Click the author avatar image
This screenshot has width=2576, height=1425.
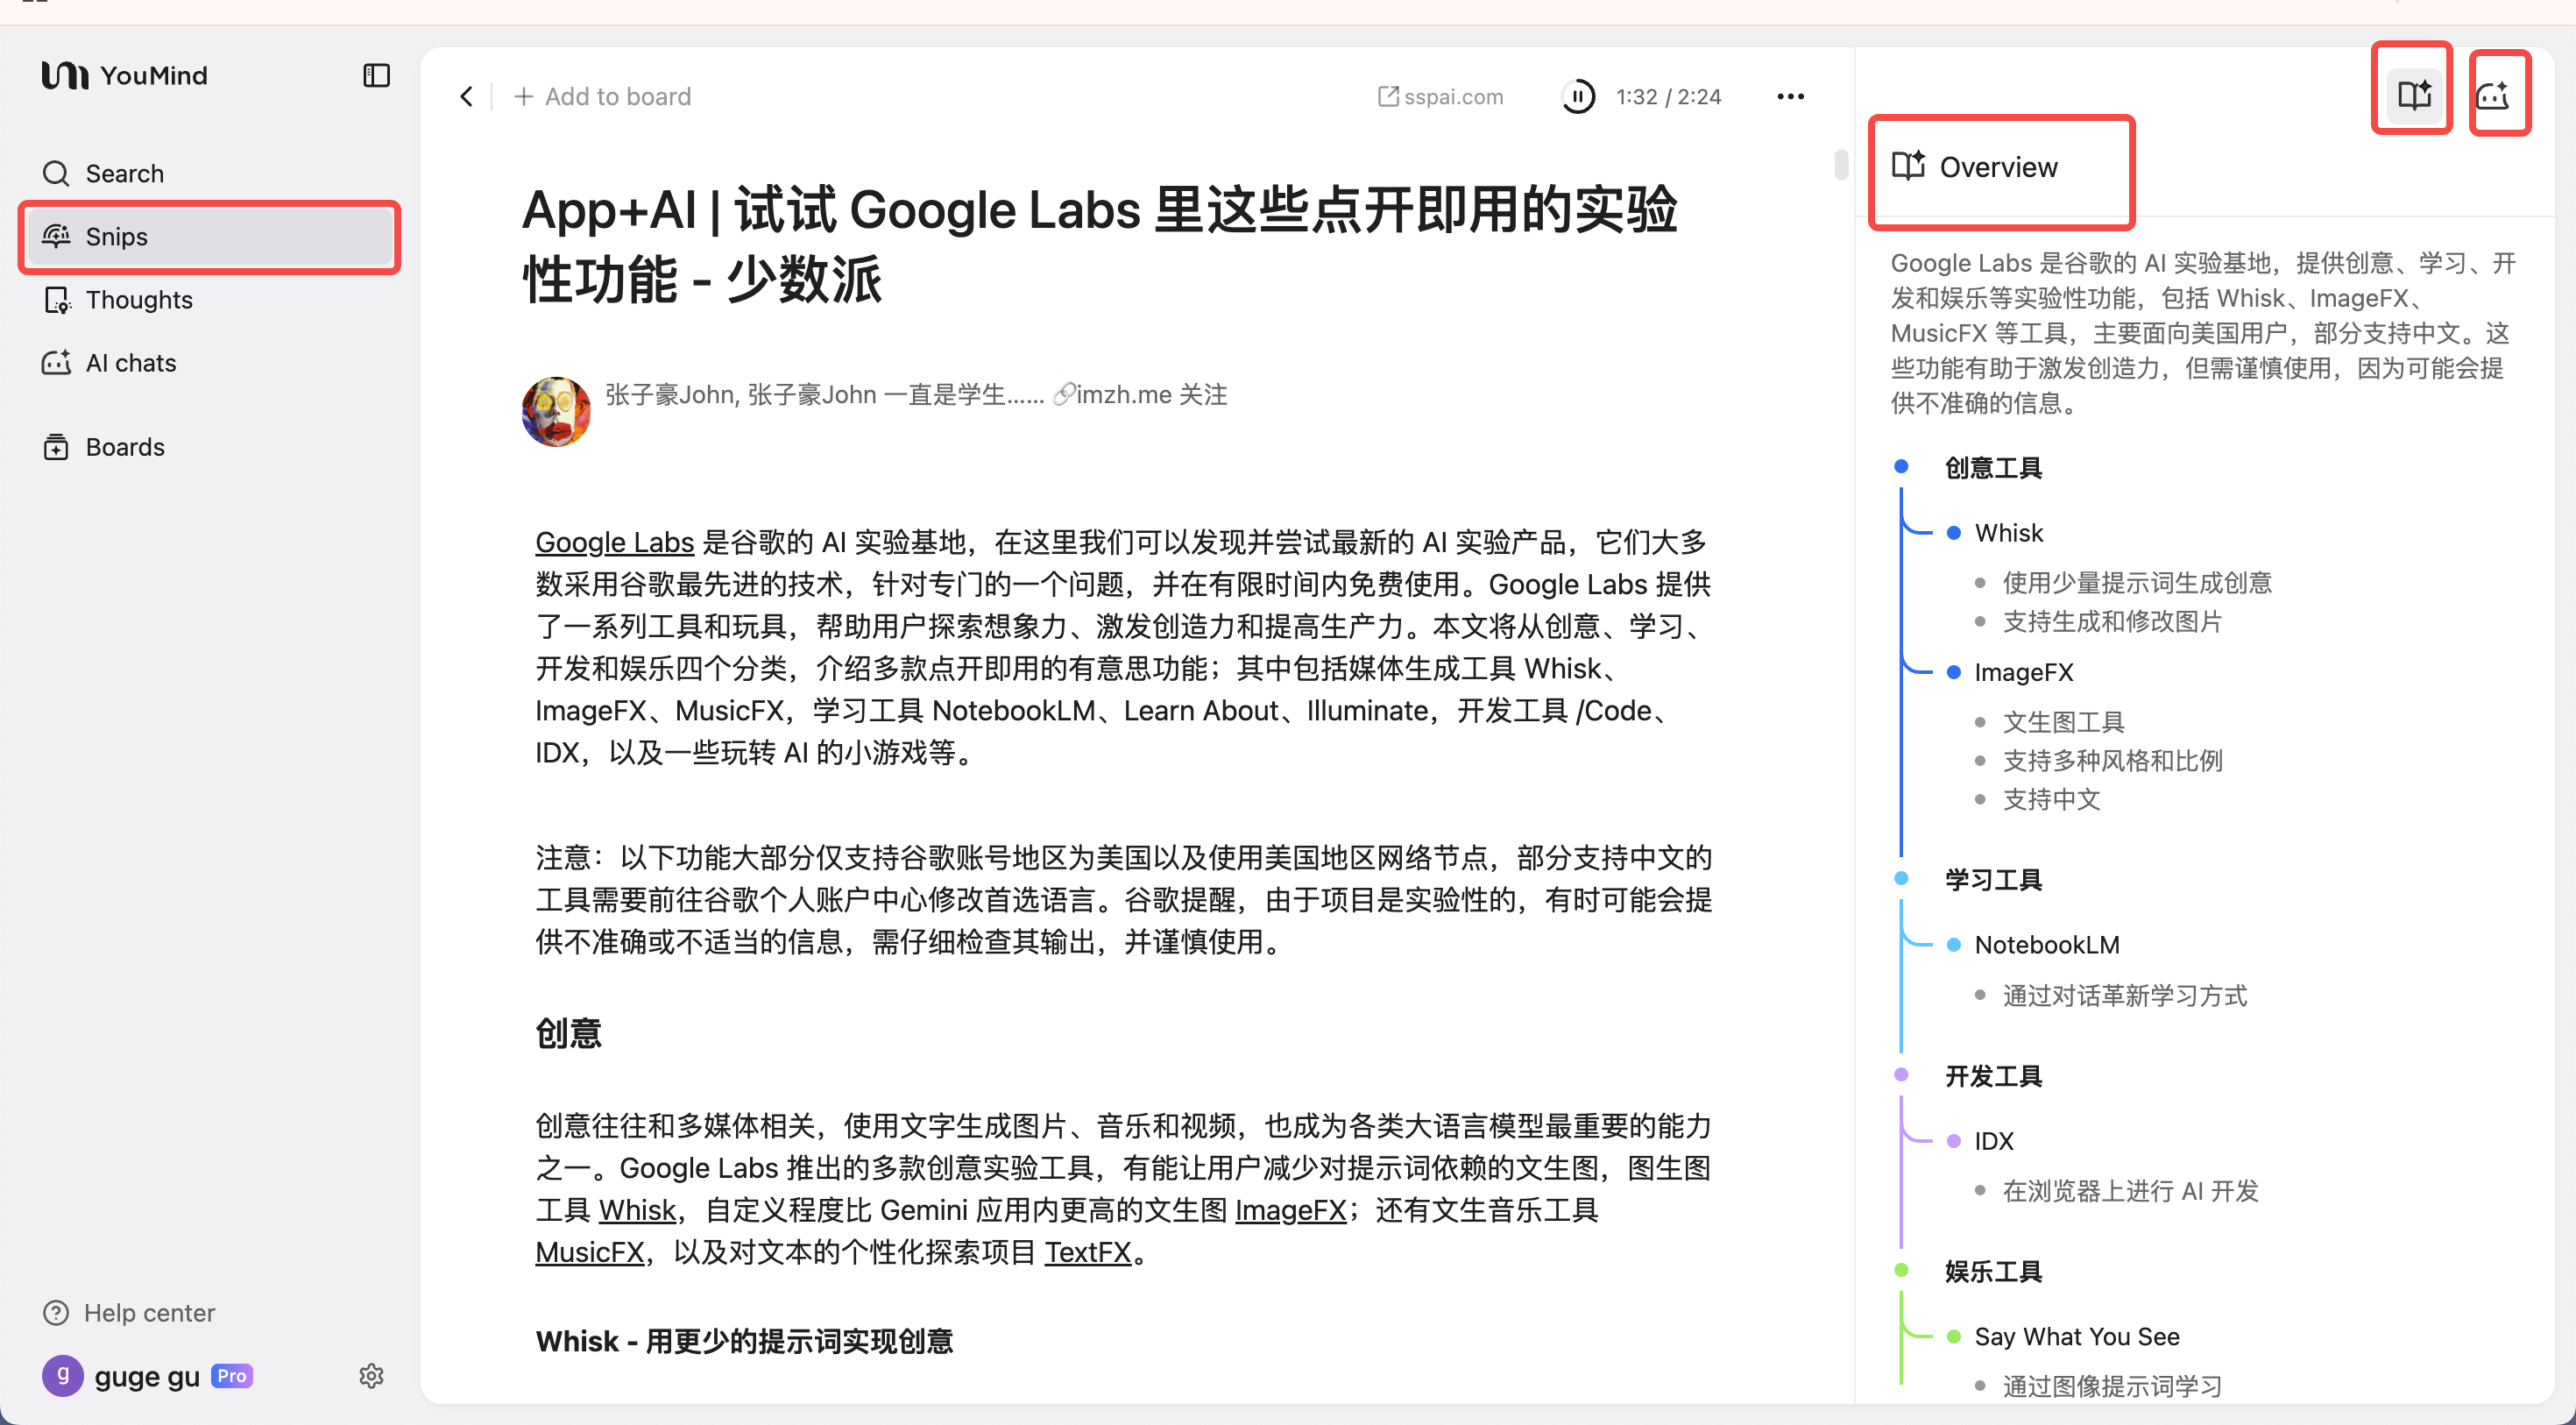(x=556, y=411)
